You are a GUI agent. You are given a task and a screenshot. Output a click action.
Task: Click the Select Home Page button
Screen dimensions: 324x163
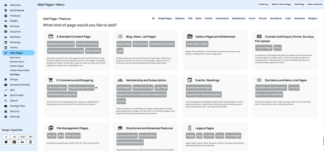pos(281,4)
